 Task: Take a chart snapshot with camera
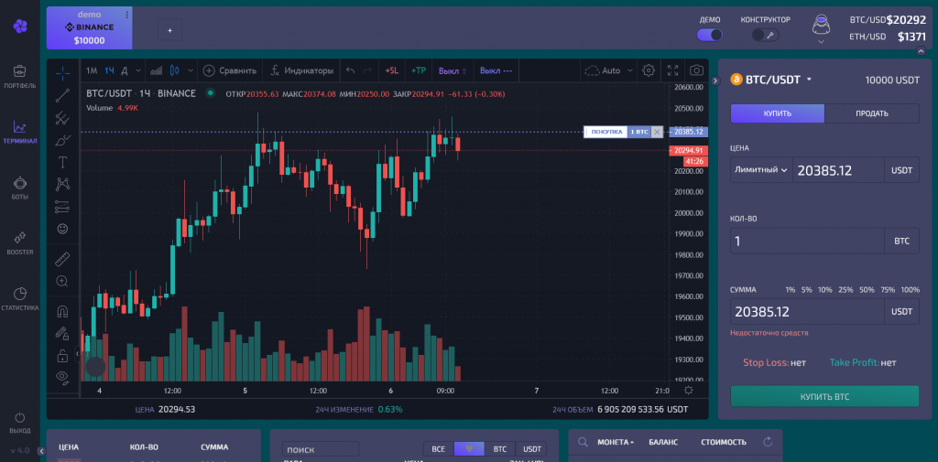696,70
